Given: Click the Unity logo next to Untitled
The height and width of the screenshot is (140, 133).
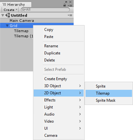Looking at the screenshot, I should click(x=8, y=15).
